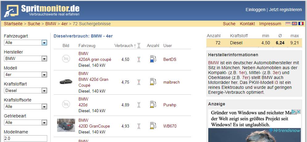The height and width of the screenshot is (142, 307).
Task: Open the Fahrzeugart dropdown
Action: coord(25,42)
